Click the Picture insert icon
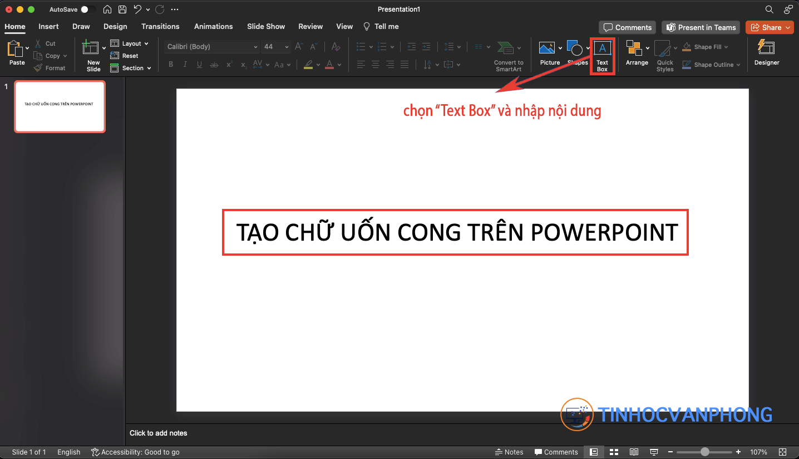This screenshot has height=459, width=799. pyautogui.click(x=547, y=48)
